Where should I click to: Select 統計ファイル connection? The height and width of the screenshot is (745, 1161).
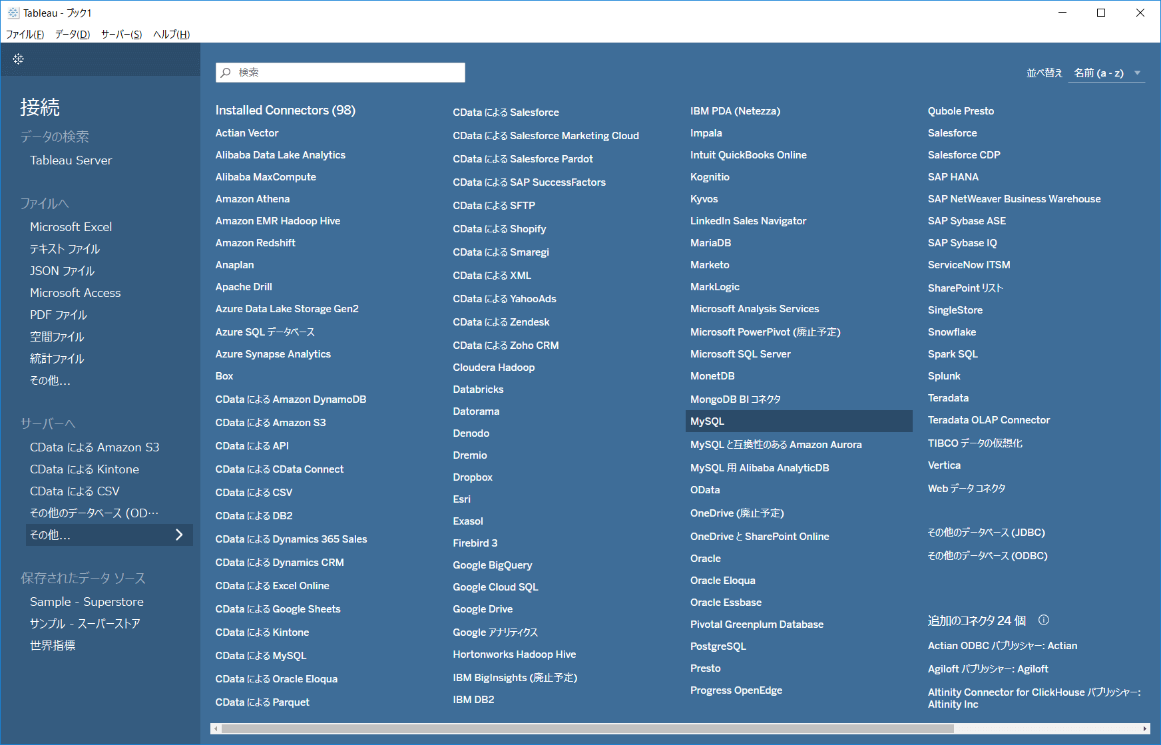(x=57, y=359)
